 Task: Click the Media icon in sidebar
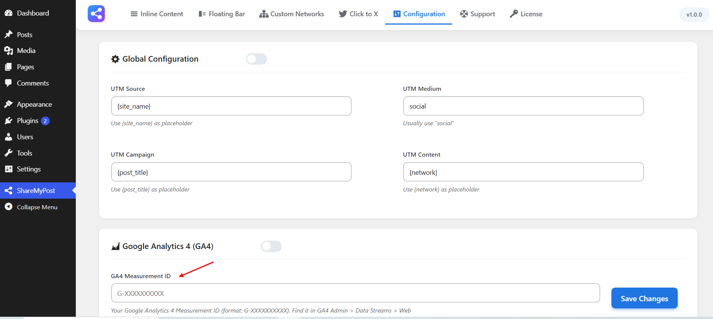(9, 50)
